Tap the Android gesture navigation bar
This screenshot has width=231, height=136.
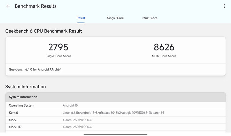coord(115,134)
